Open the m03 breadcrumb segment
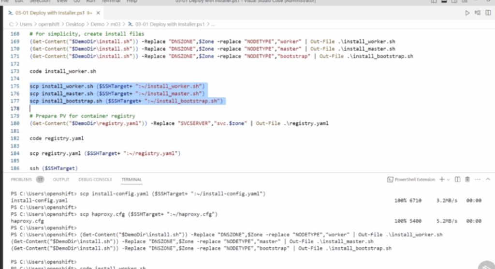This screenshot has width=495, height=269. coord(116,24)
